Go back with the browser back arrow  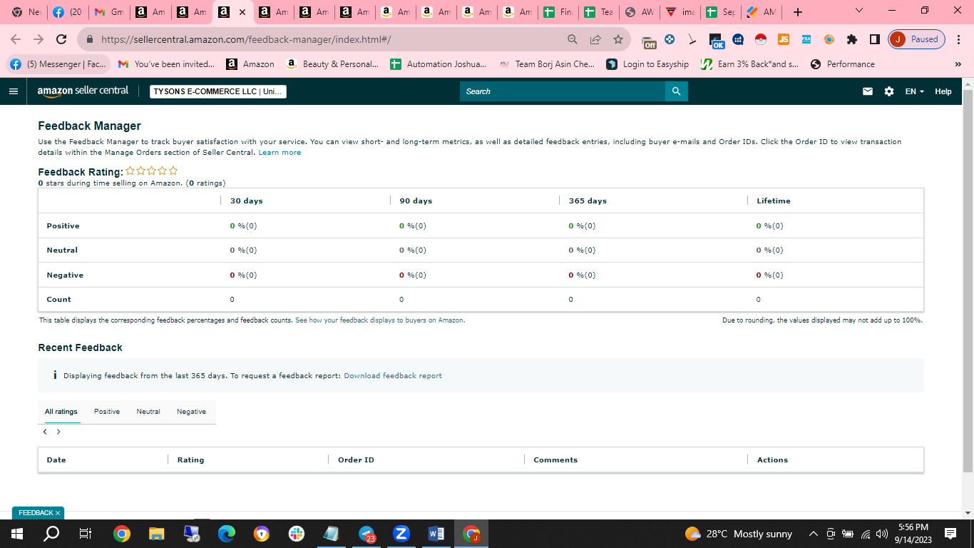point(16,39)
